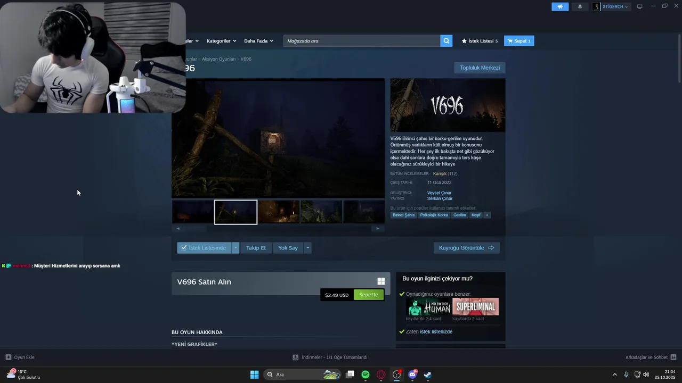This screenshot has height=383, width=682.
Task: Open developer Veysel Çınar link
Action: tap(439, 193)
